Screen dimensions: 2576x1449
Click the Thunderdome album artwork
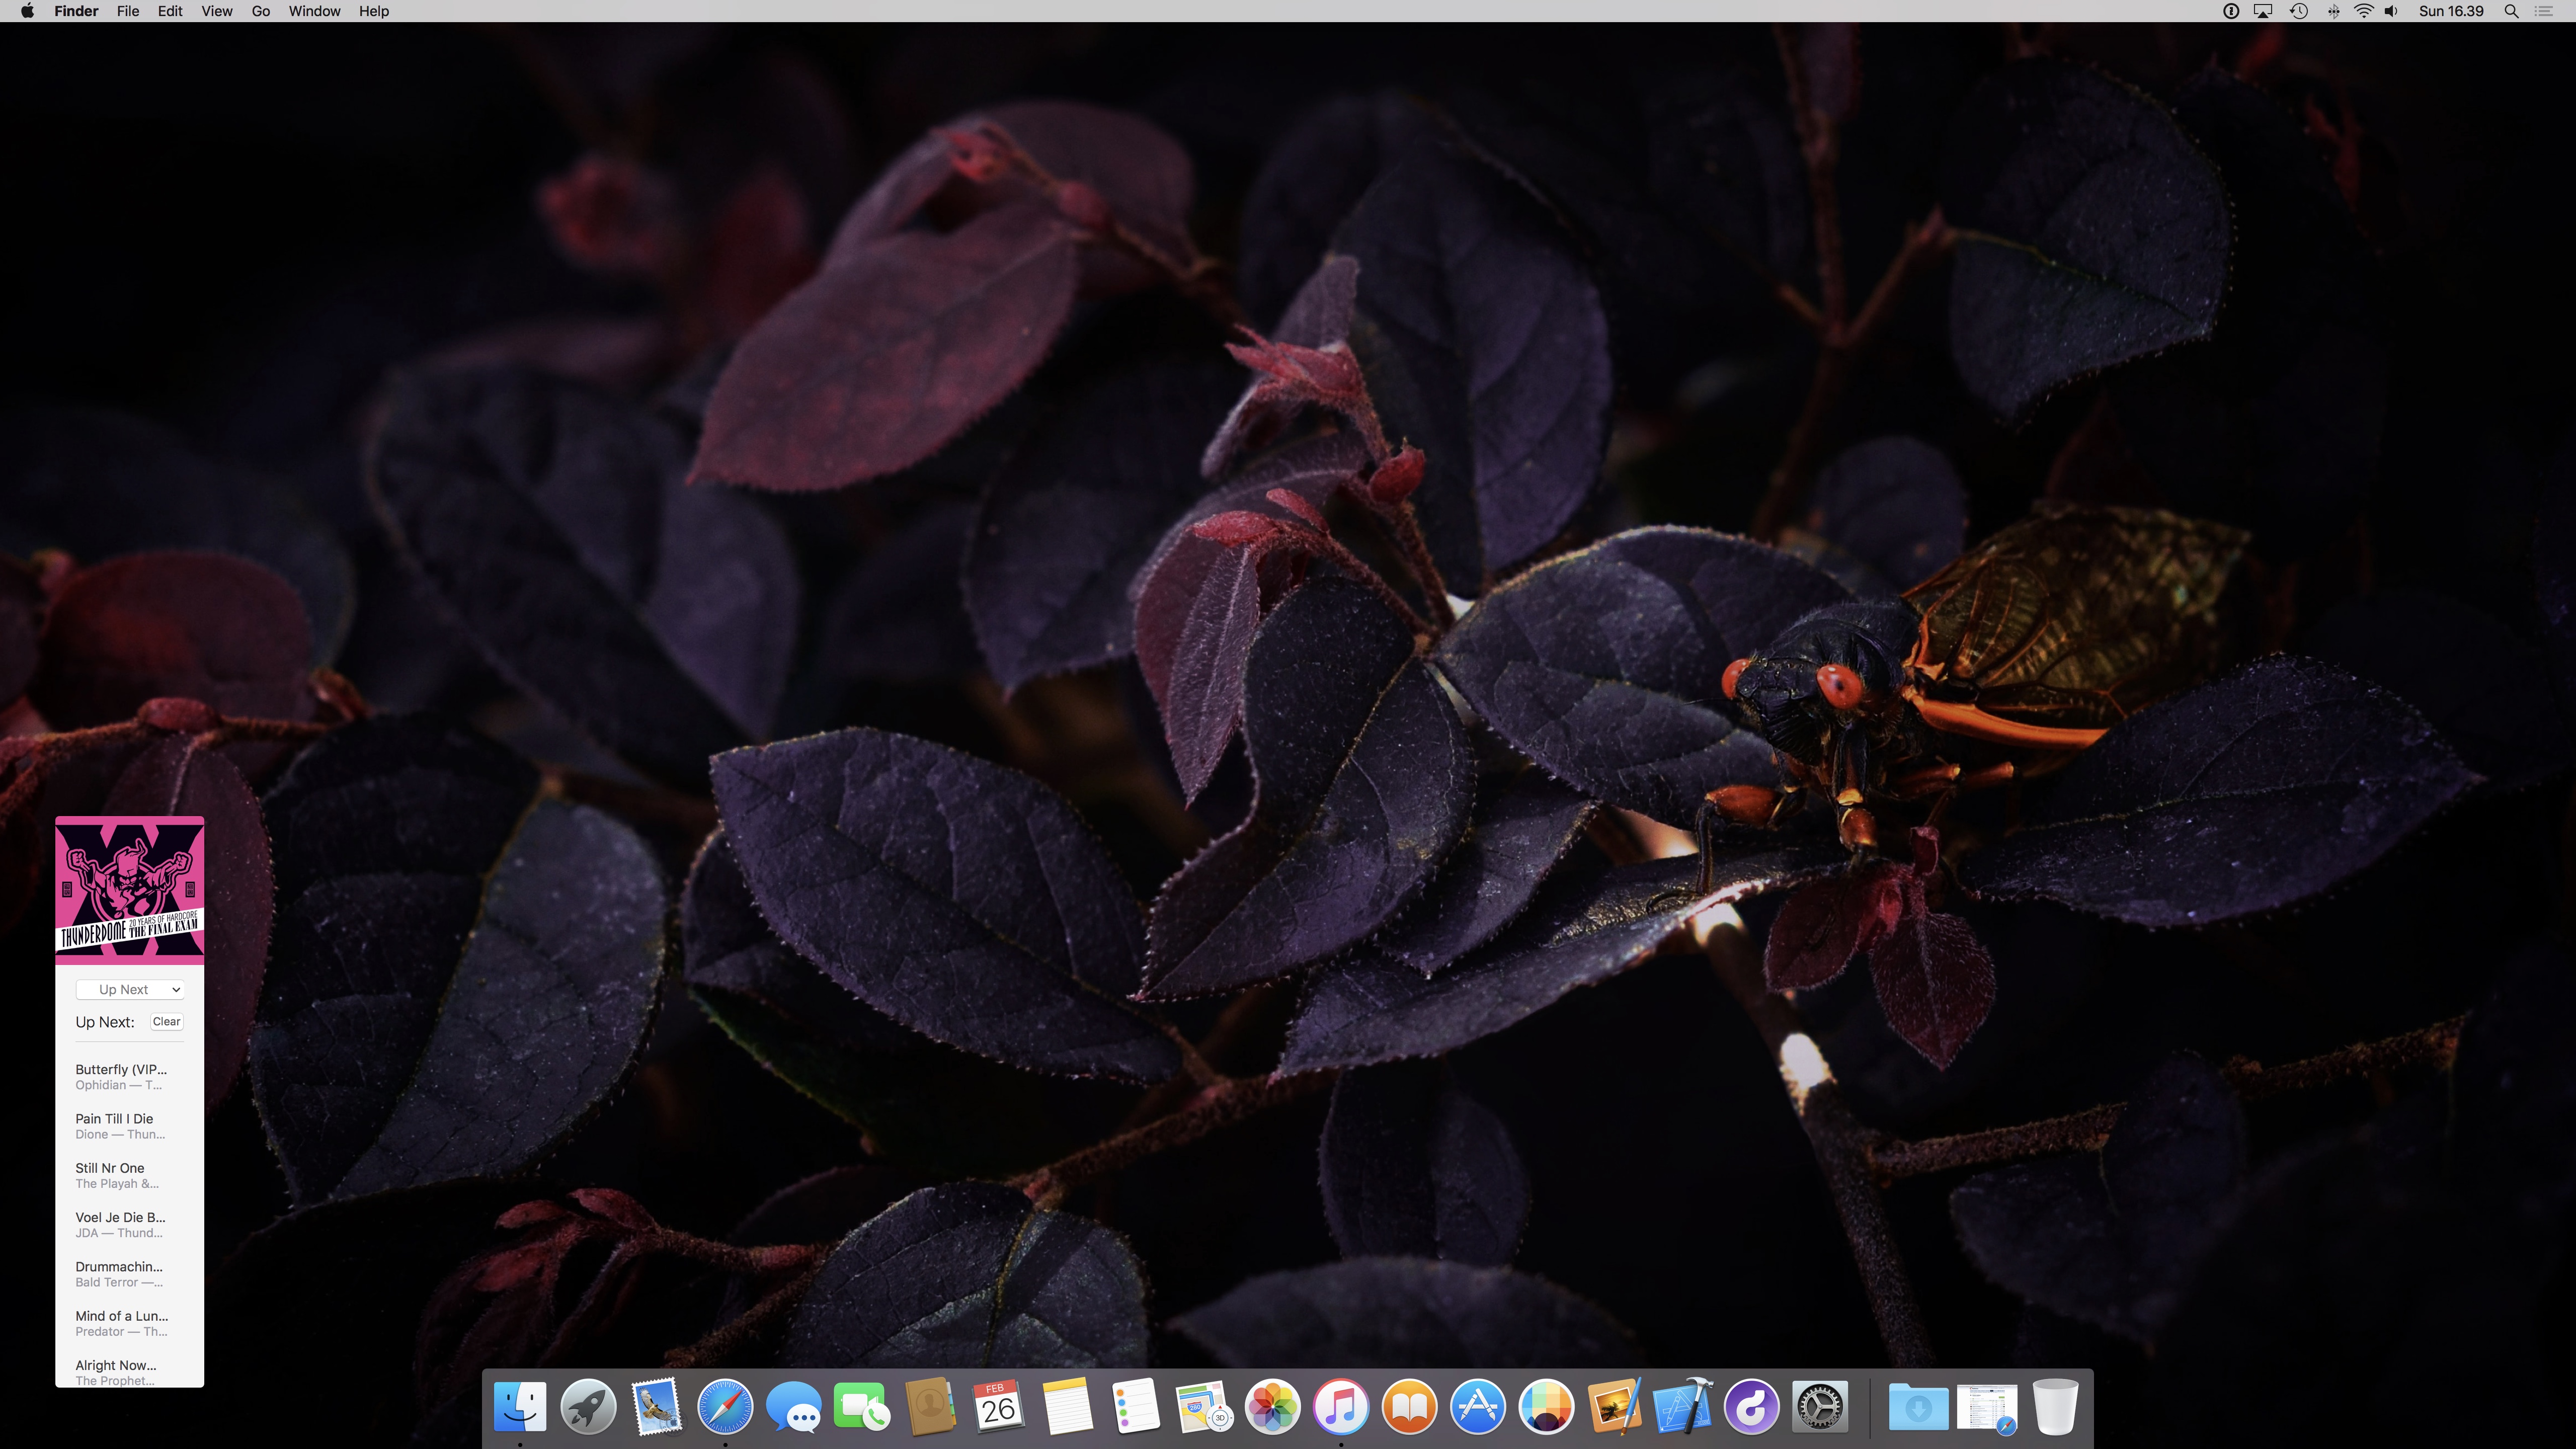[x=130, y=889]
